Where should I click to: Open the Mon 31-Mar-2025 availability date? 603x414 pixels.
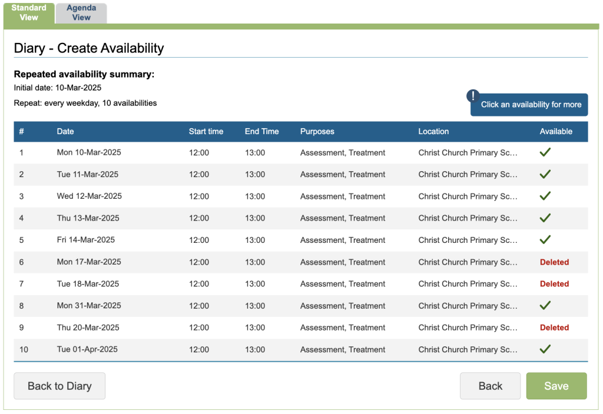coord(89,306)
